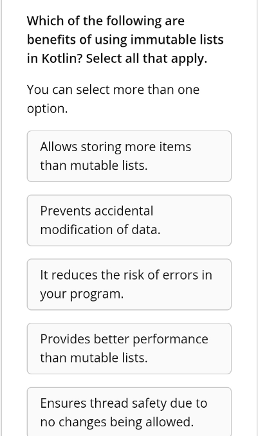Toggle the thread safety answer box
The height and width of the screenshot is (436, 258).
tap(129, 412)
